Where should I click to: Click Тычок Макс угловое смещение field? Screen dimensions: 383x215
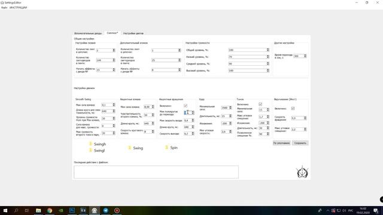(x=264, y=117)
